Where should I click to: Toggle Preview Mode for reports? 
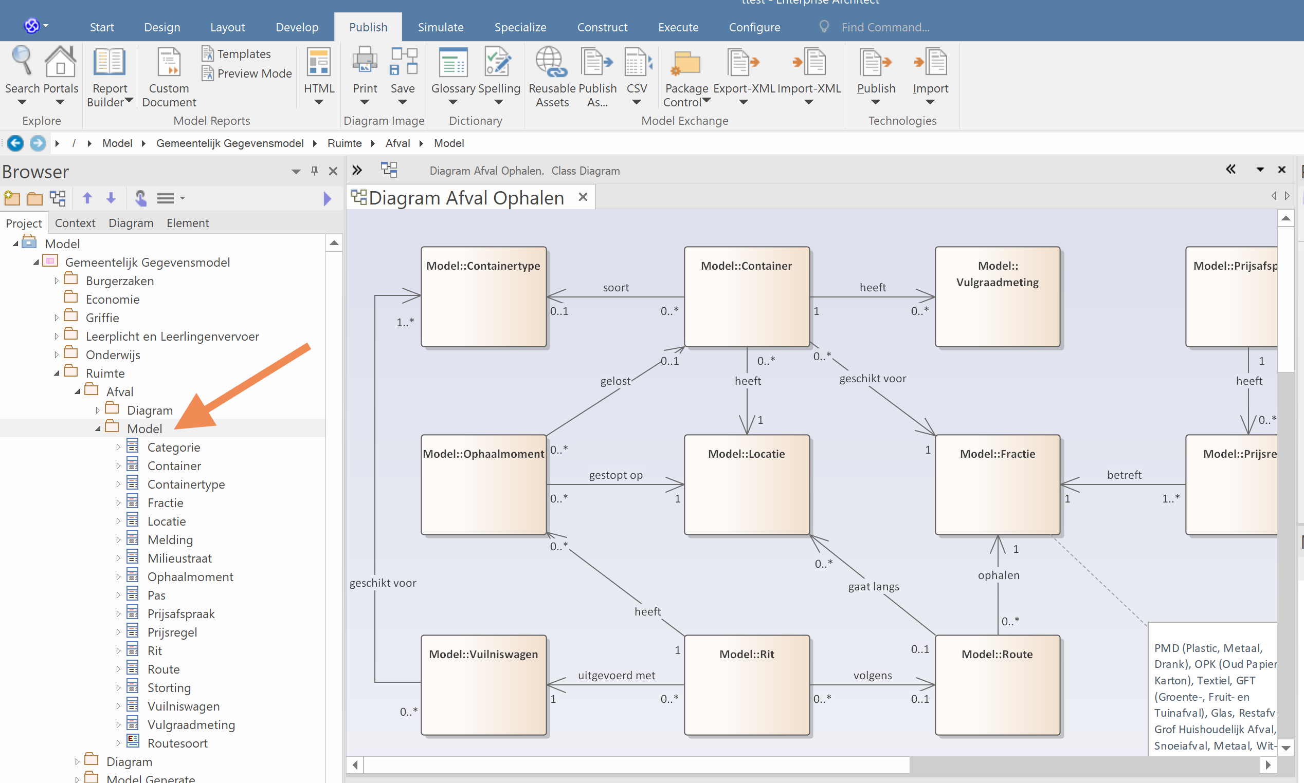[246, 73]
